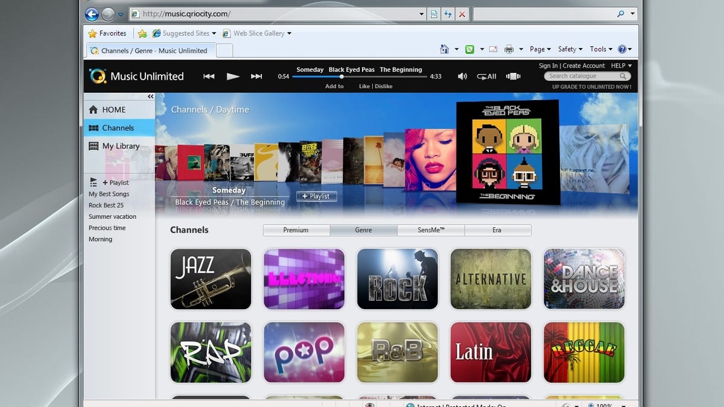Open the Rock Best 25 playlist
Image resolution: width=724 pixels, height=407 pixels.
(106, 205)
